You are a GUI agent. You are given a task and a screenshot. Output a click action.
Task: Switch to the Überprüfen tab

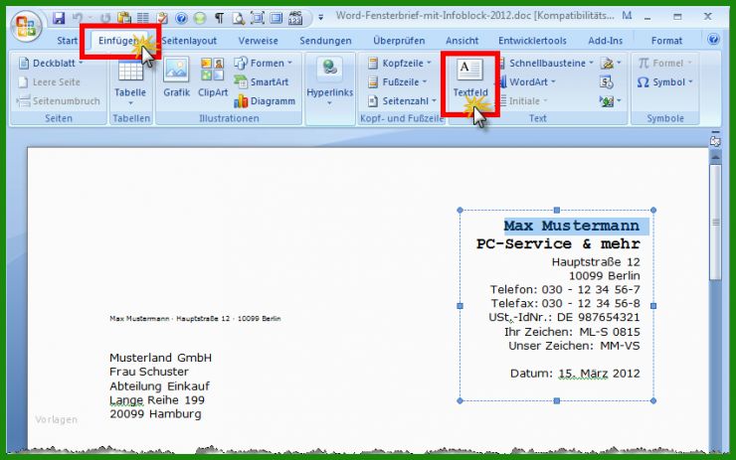point(398,41)
